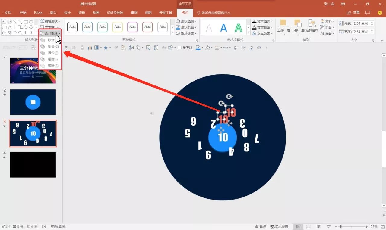Switch to the 幻灯片放映 Slide Show tab
This screenshot has height=230, width=386.
(115, 13)
